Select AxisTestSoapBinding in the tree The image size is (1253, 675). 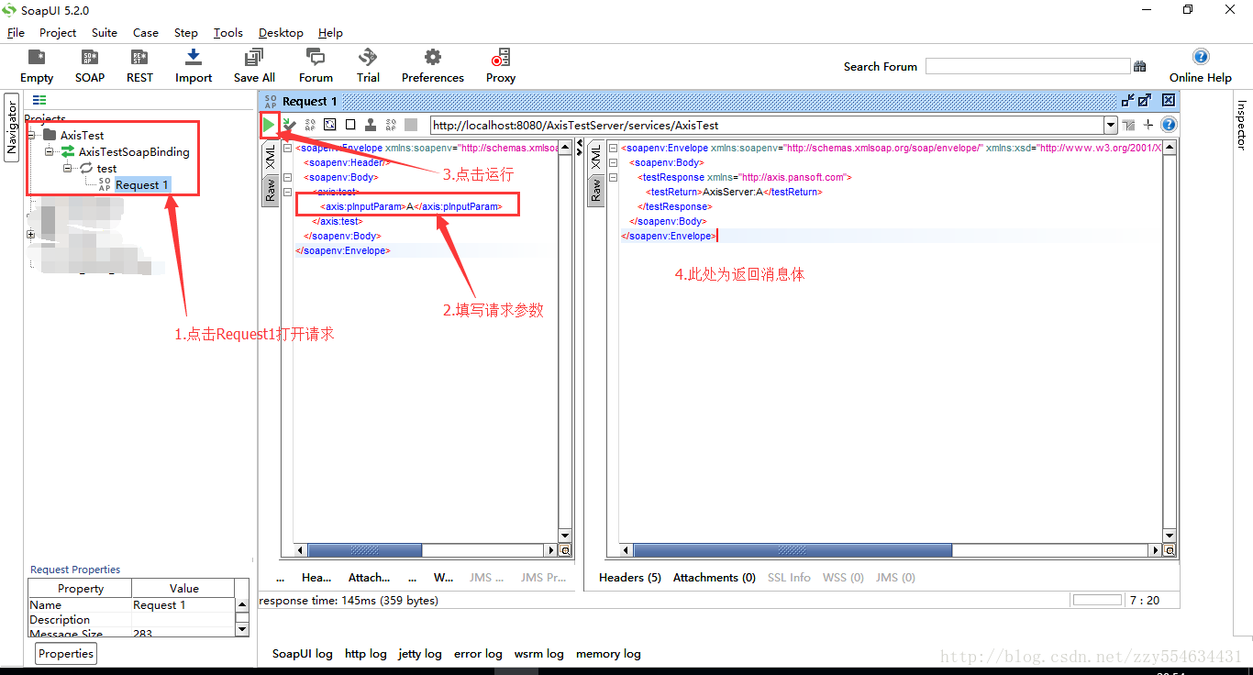[x=134, y=151]
